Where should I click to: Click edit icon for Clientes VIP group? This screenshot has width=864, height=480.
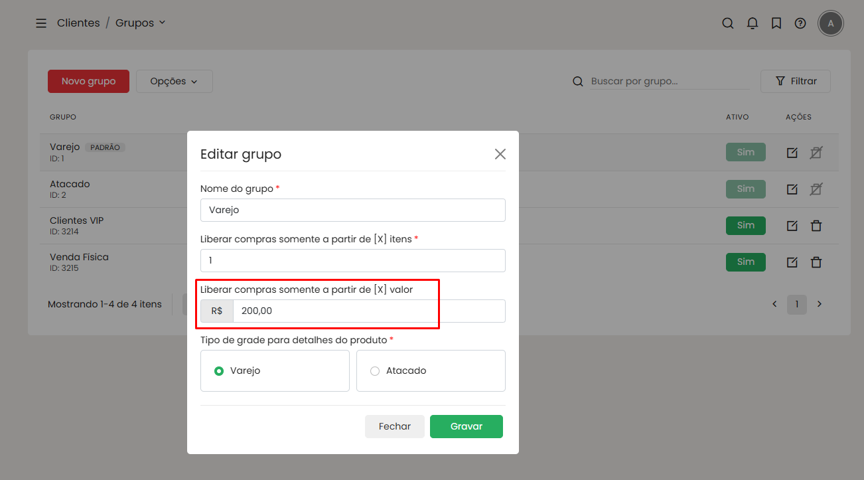tap(792, 226)
